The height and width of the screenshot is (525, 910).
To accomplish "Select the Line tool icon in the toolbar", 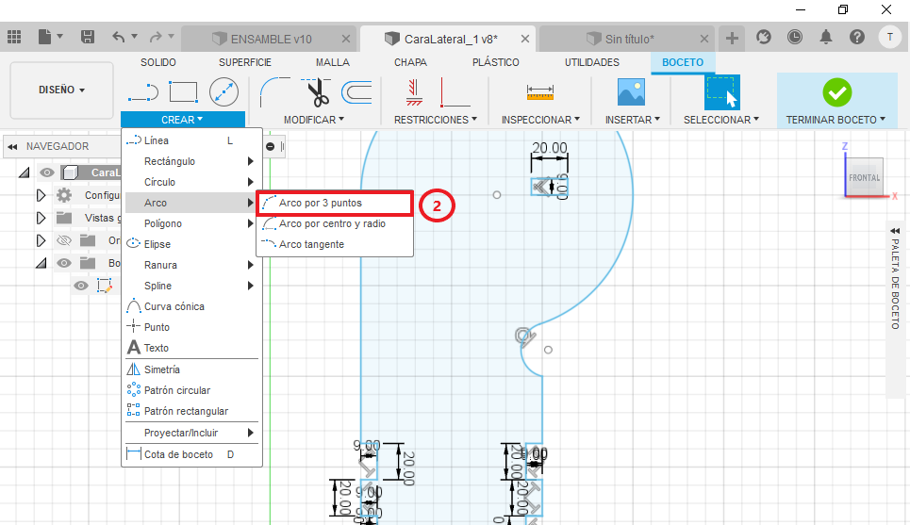I will click(142, 92).
